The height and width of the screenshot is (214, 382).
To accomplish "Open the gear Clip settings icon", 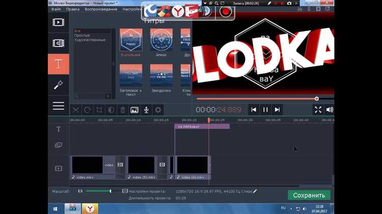I will click(158, 110).
